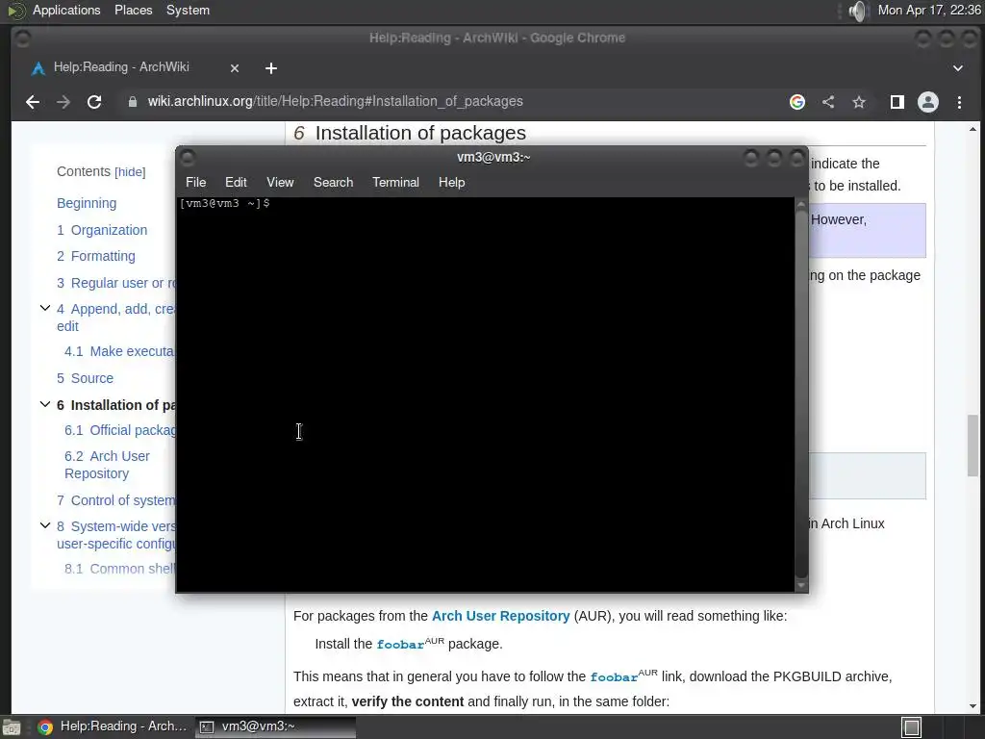Viewport: 985px width, 739px height.
Task: Go to 8.1 Common shell files subsection
Action: (x=120, y=570)
